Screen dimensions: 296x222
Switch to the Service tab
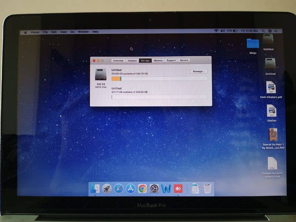pyautogui.click(x=184, y=60)
